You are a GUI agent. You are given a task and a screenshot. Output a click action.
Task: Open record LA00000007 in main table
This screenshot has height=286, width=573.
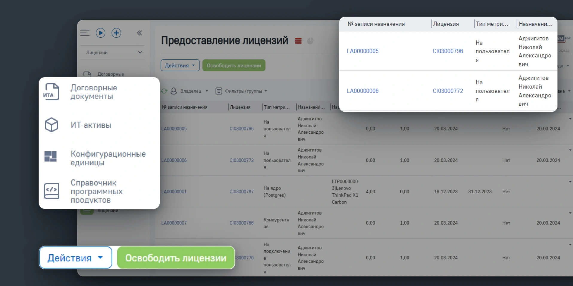[174, 223]
